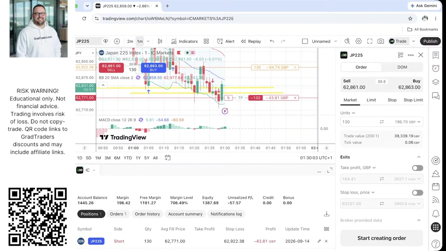Expand Trade button dropdown arrow

413,41
